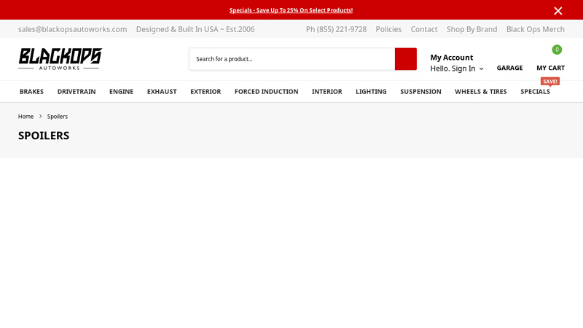Expand the Hello Sign In dropdown
The height and width of the screenshot is (328, 583).
point(457,69)
